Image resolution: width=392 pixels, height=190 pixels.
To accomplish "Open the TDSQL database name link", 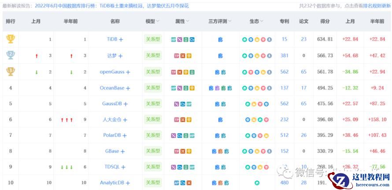I will (112, 167).
